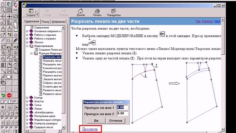Image resolution: width=236 pixels, height=133 pixels.
Task: Click contents tree scrollbar down arrow
Action: tap(63, 127)
